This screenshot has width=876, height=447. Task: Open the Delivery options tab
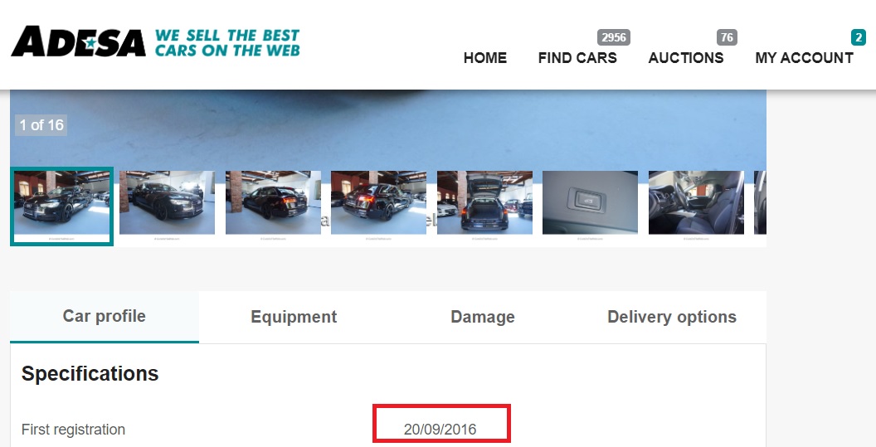point(672,317)
